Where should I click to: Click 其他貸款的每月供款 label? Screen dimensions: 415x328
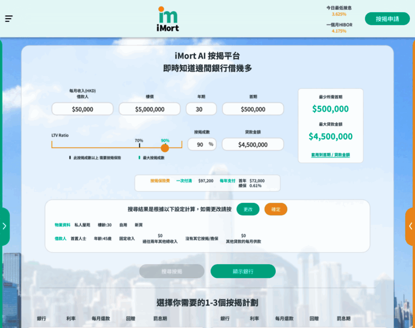(x=243, y=242)
